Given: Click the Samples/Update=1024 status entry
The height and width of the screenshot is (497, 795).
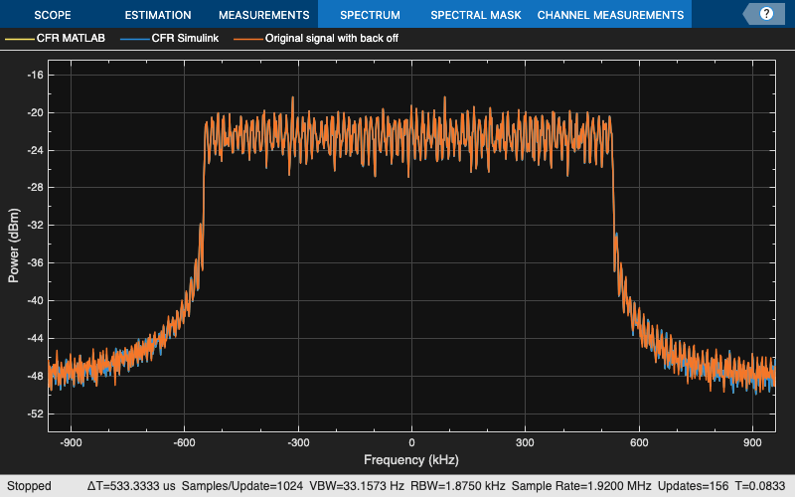Looking at the screenshot, I should [242, 486].
